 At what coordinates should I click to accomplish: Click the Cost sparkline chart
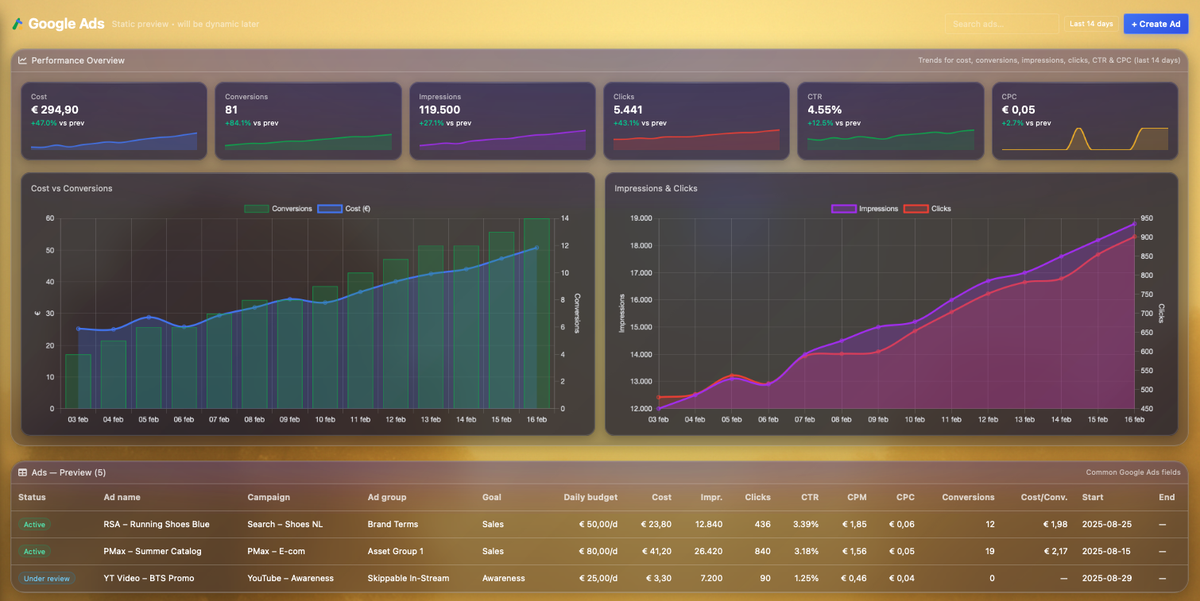click(x=114, y=141)
